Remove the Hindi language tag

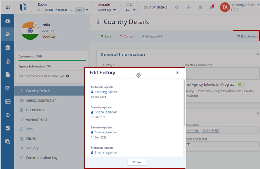197,131
